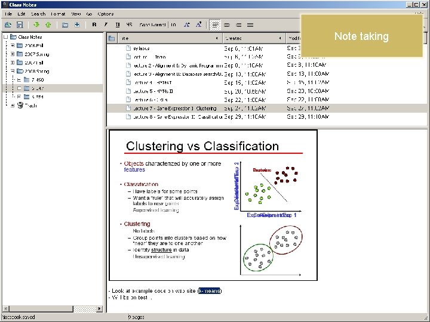Click the font size 10 field

tap(174, 24)
